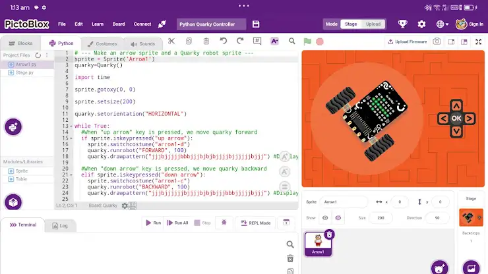Collapse the while True block at line 13

[71, 126]
